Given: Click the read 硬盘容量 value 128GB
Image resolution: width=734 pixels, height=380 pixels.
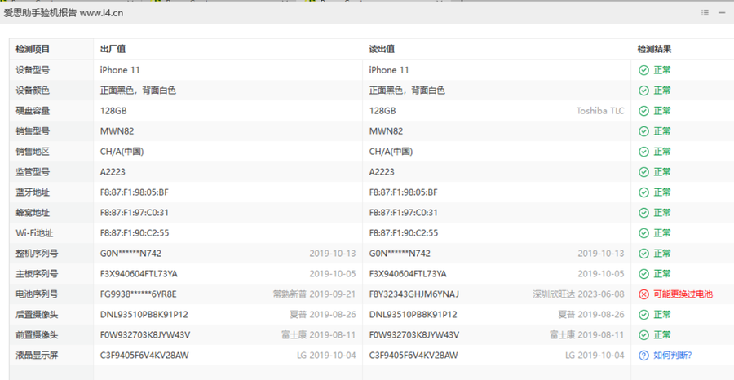Looking at the screenshot, I should 382,111.
